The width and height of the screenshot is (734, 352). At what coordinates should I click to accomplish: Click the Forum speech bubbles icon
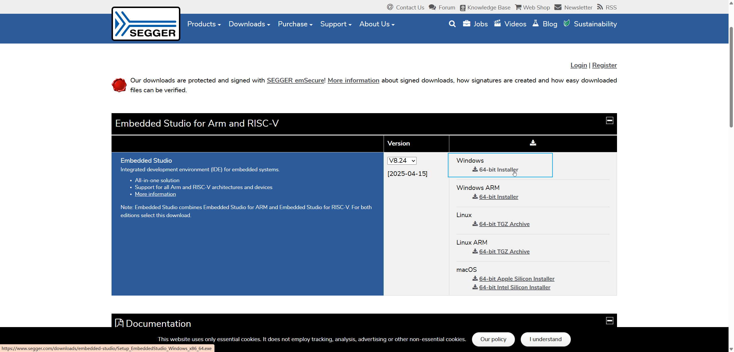[432, 7]
